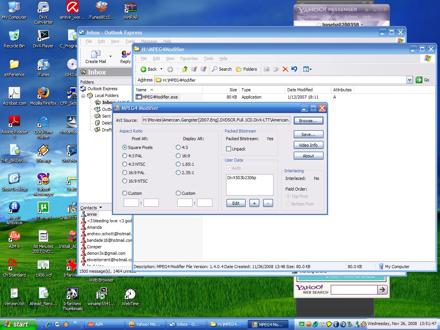Click first custom Pixel AR input box

[131, 202]
